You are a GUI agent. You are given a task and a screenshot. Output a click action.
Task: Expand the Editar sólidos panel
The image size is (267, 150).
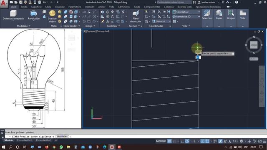pyautogui.click(x=72, y=26)
